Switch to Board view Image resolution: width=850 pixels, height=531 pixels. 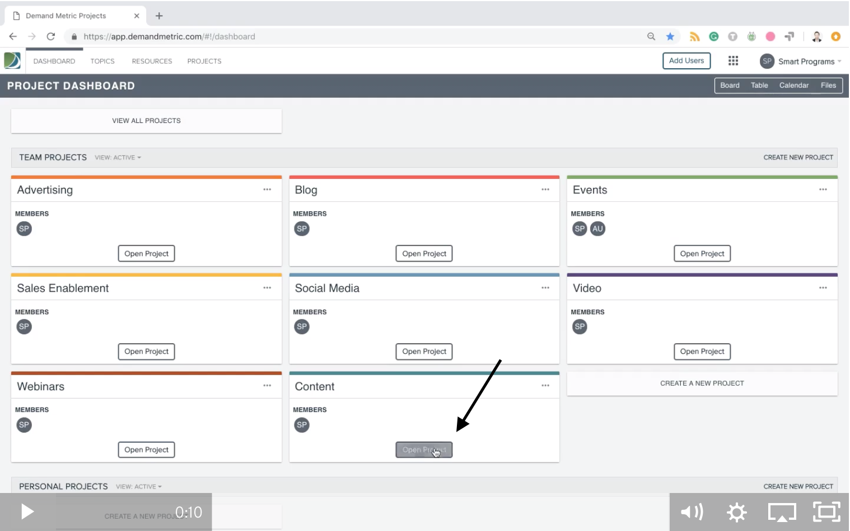pyautogui.click(x=730, y=86)
